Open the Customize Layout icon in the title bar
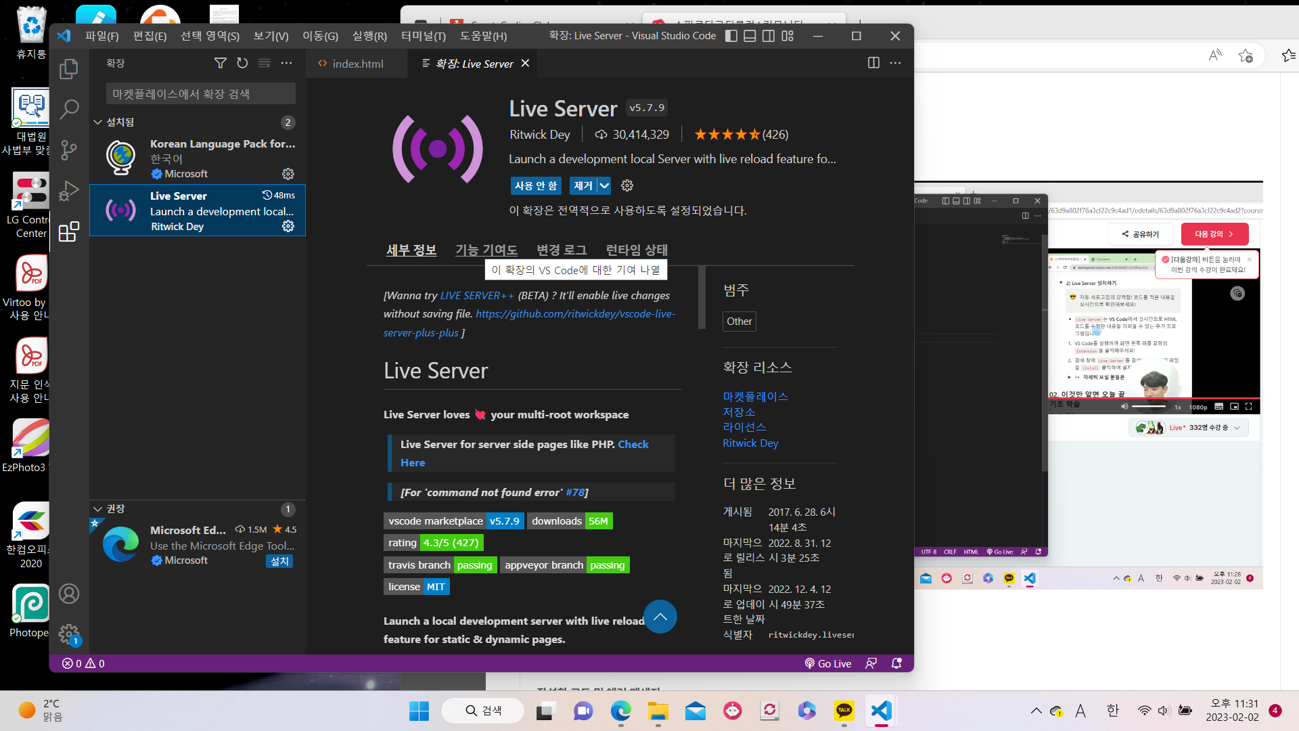1299x731 pixels. point(788,36)
